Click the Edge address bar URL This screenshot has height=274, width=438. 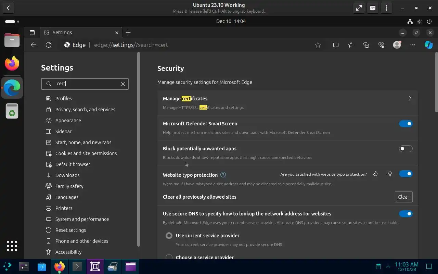[131, 45]
